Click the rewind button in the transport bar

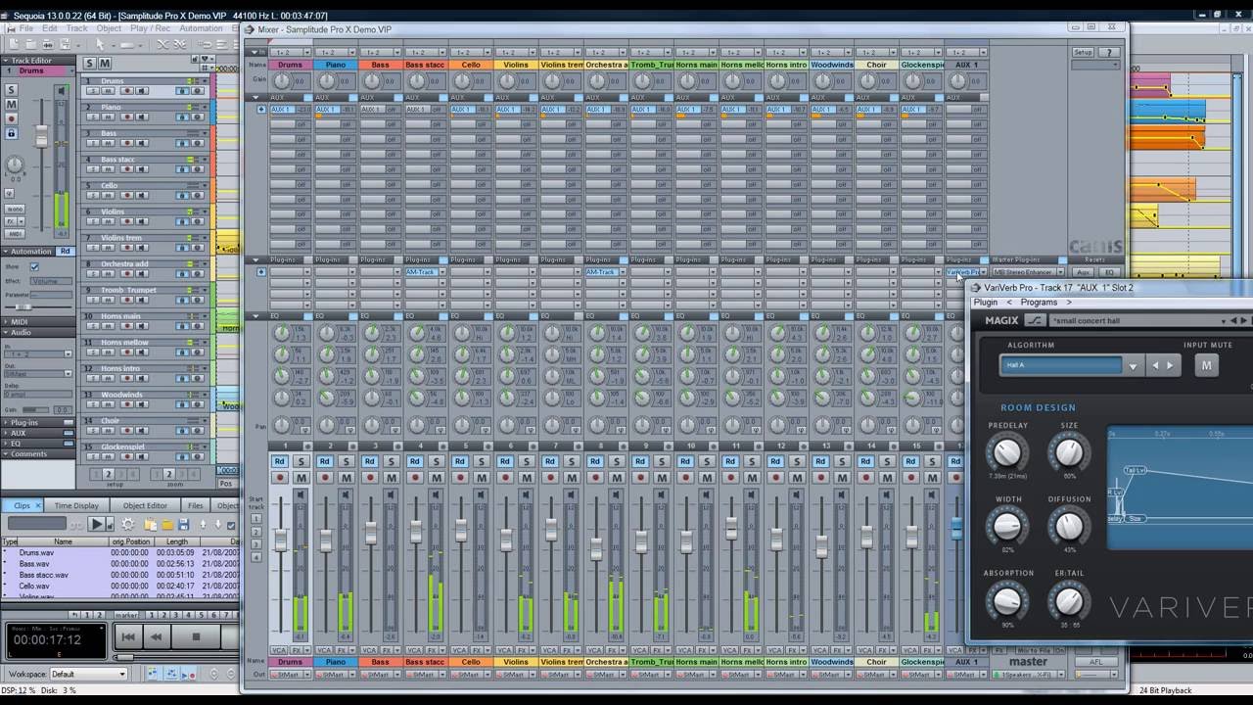coord(156,636)
